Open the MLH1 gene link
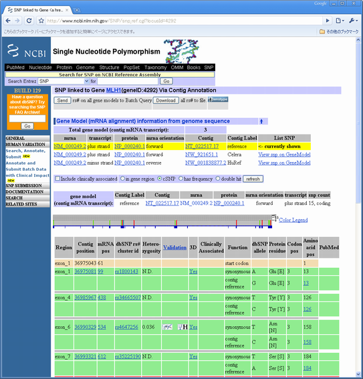Viewport: 363px width, 379px height. coord(114,90)
